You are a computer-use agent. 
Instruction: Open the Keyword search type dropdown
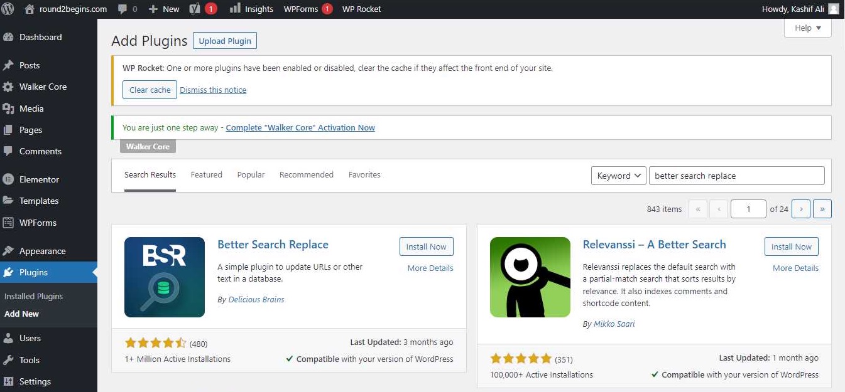click(619, 176)
